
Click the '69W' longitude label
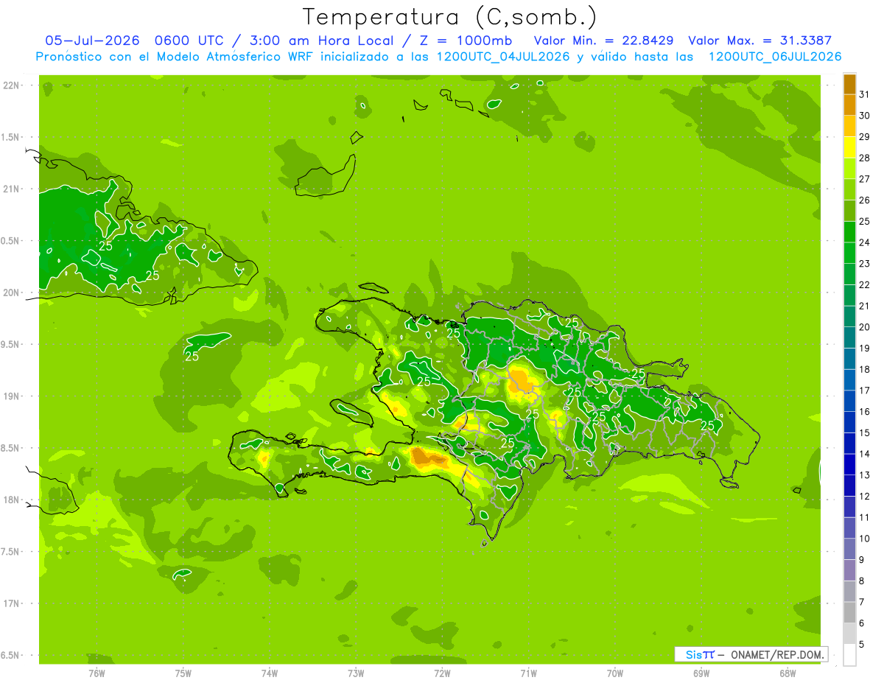[701, 673]
